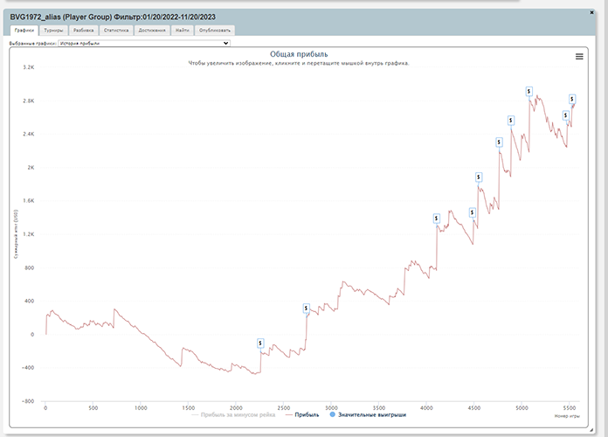Screen dimensions: 608x437
Task: Switch to the Турниры tab
Action: (53, 31)
